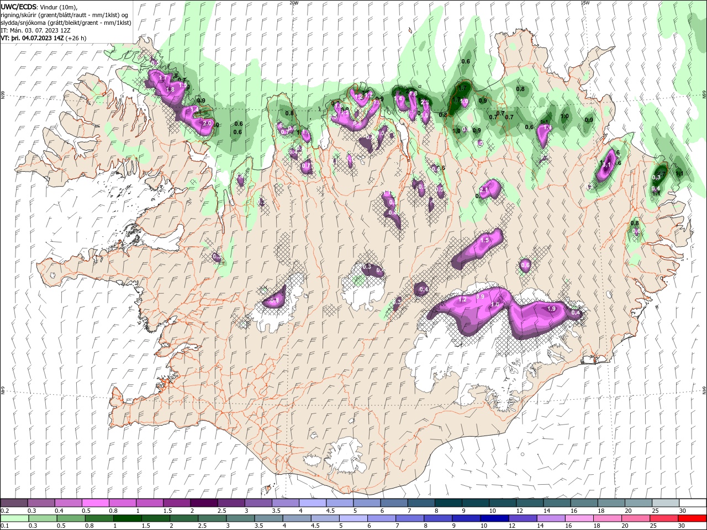
Task: Click the 1.2 value on the large purple area
Action: [x=463, y=299]
